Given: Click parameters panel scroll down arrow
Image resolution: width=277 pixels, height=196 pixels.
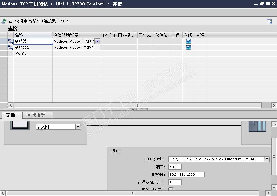Looking at the screenshot, I should pyautogui.click(x=274, y=187).
